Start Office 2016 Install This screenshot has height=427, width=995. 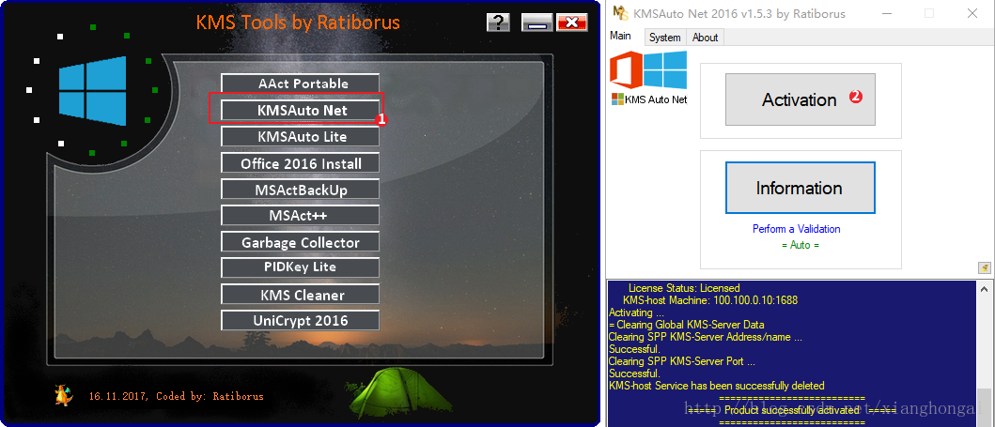[300, 162]
